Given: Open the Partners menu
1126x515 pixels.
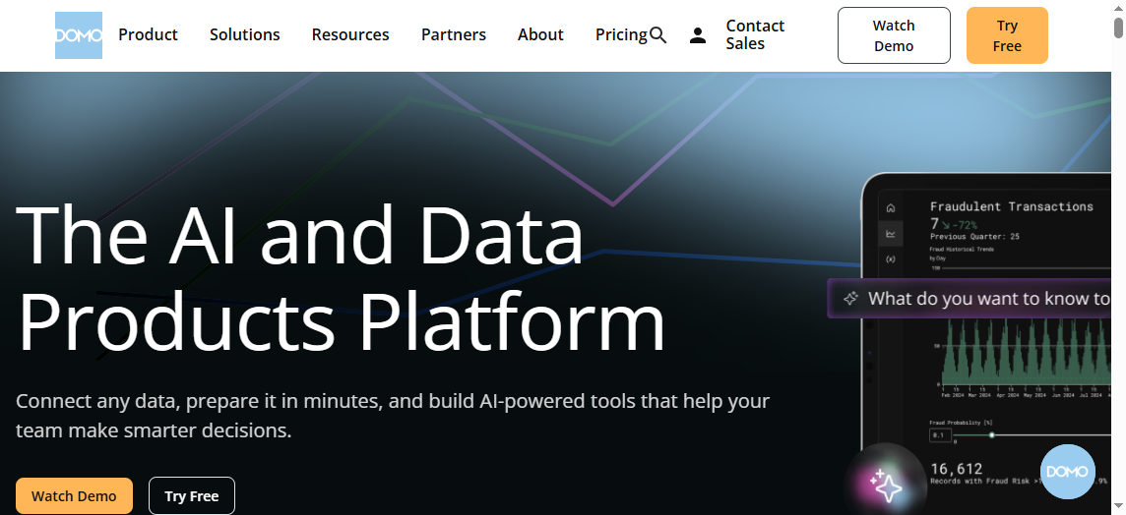Looking at the screenshot, I should click(x=454, y=34).
